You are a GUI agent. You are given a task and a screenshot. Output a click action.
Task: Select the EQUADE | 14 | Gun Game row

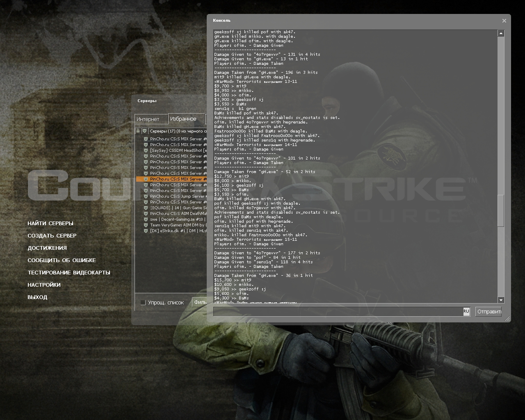point(172,208)
